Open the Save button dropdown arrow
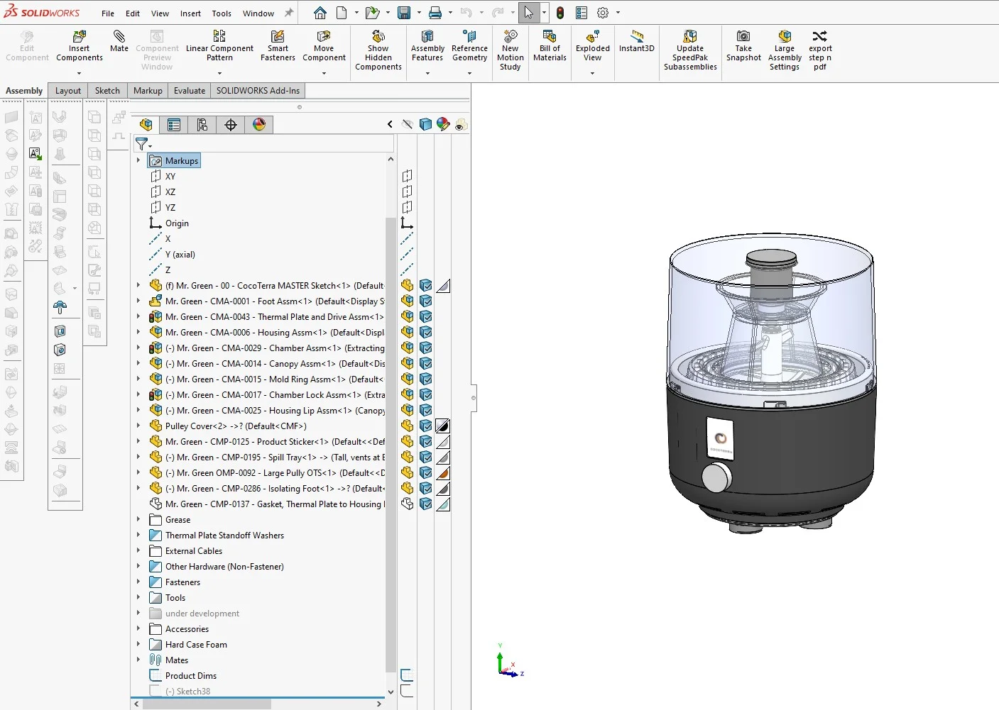Image resolution: width=999 pixels, height=710 pixels. [x=419, y=13]
